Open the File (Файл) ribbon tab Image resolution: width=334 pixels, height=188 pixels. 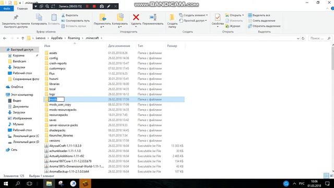7,8
